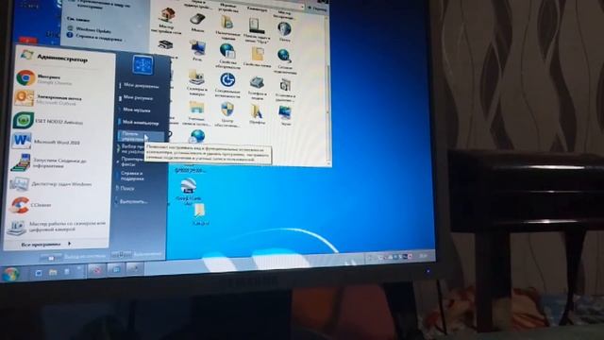Open Телефон и модем in Control Panel
This screenshot has height=340, width=604.
click(257, 87)
